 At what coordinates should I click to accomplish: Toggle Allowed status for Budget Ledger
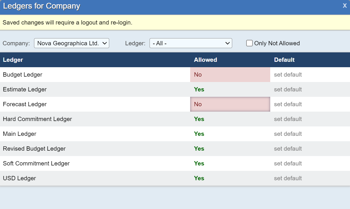point(198,75)
